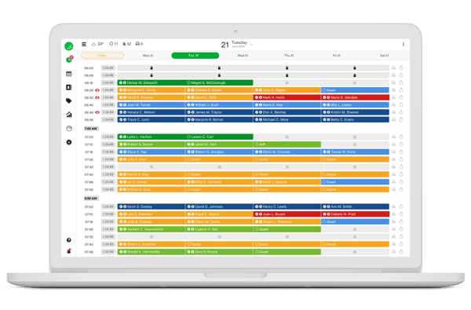Collapse the 7:00 AM hour section
Viewport: 471px width, 310px height.
click(x=91, y=129)
